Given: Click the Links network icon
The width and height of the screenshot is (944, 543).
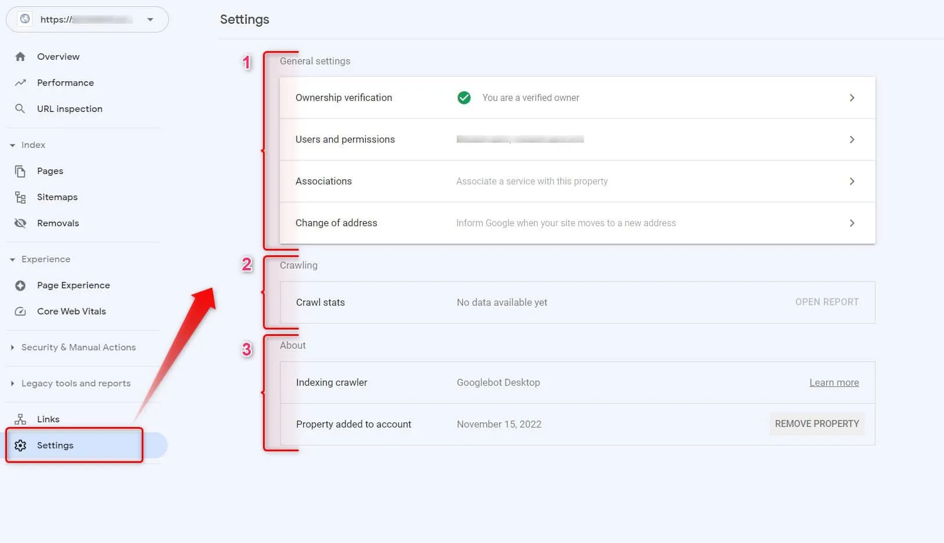Looking at the screenshot, I should 20,419.
